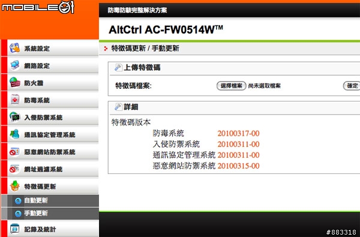Open the 系統設定 menu
Viewport: 360px width, 237px height.
pyautogui.click(x=50, y=48)
